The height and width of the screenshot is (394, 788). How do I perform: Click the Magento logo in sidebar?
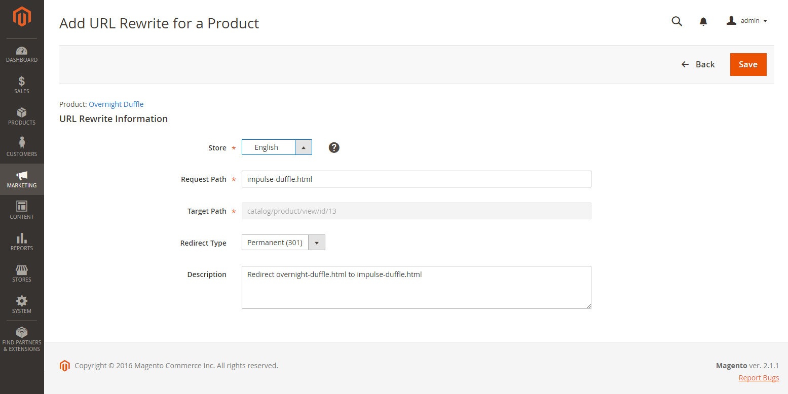(x=22, y=17)
